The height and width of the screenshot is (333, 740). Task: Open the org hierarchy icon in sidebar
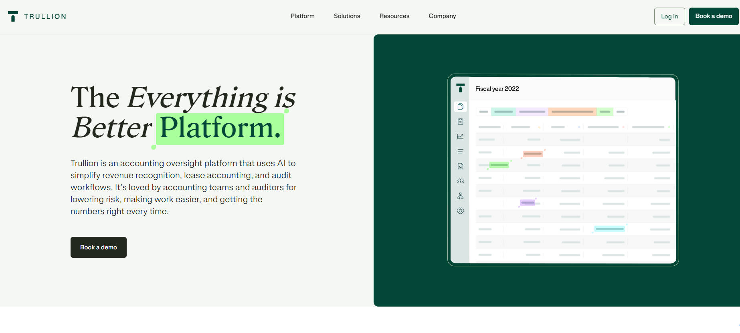pos(460,196)
